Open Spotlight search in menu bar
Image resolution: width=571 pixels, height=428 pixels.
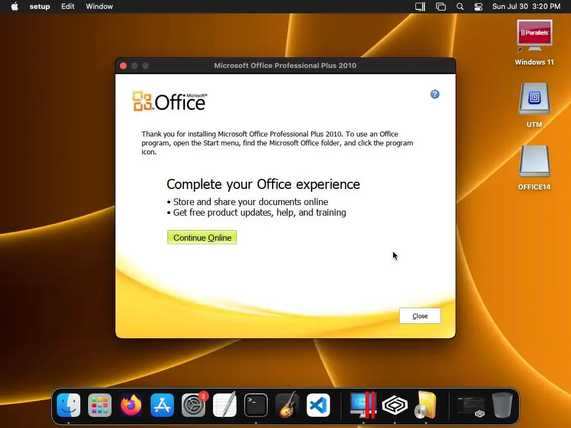460,7
